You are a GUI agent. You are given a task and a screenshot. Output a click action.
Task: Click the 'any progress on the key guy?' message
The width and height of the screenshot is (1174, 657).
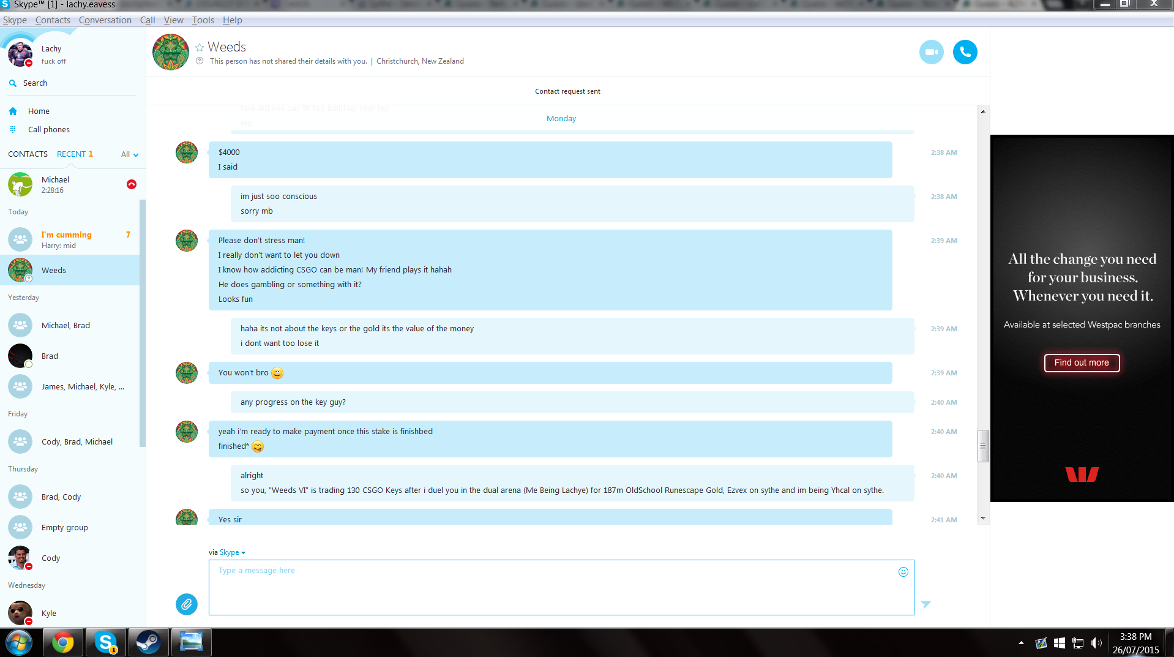[x=572, y=402]
